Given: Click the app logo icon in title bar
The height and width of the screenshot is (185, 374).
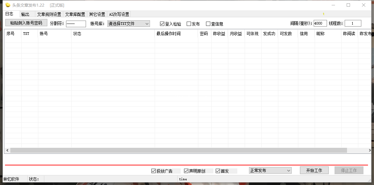Looking at the screenshot, I should pos(8,5).
